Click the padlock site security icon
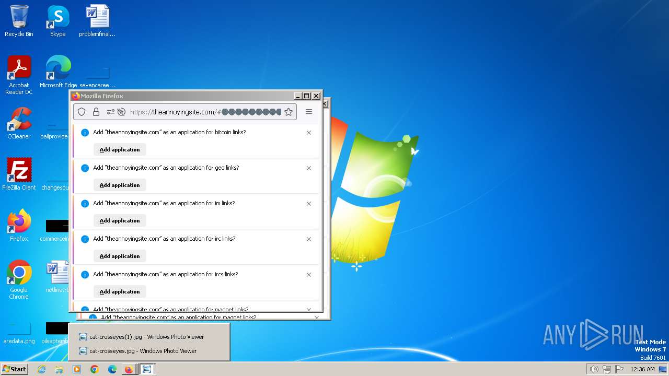 [96, 112]
